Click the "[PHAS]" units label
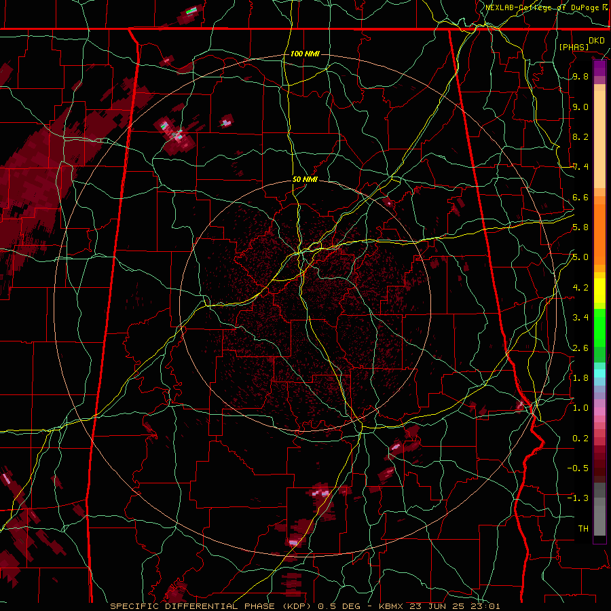 tap(574, 47)
